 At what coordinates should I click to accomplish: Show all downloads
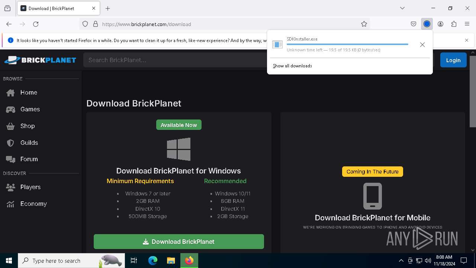click(292, 66)
